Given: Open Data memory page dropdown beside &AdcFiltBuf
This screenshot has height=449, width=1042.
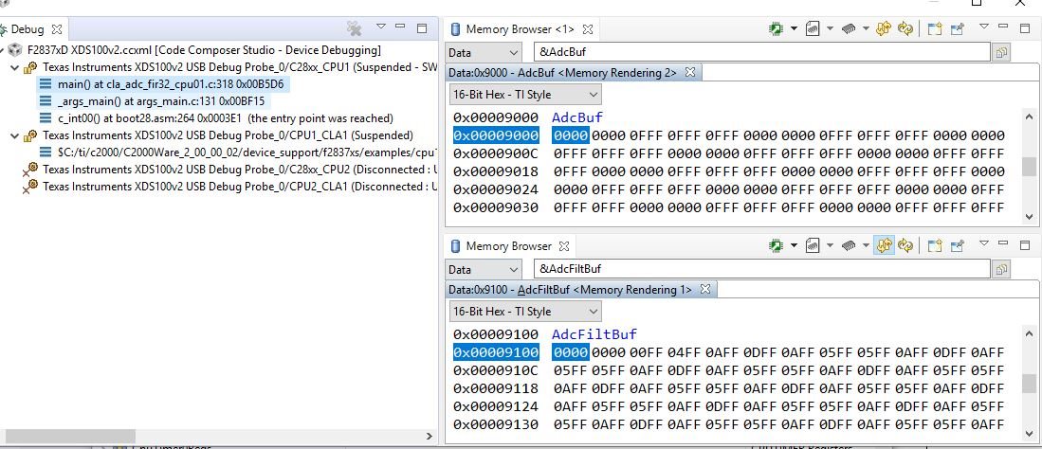Looking at the screenshot, I should click(x=484, y=269).
